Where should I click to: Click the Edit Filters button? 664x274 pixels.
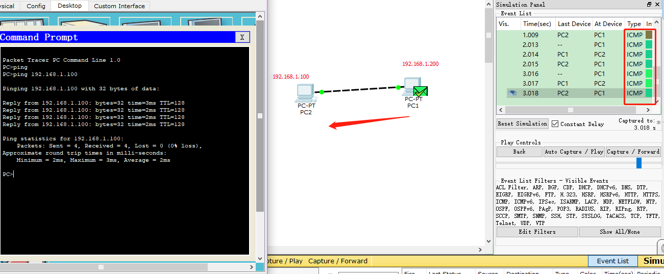pos(537,232)
